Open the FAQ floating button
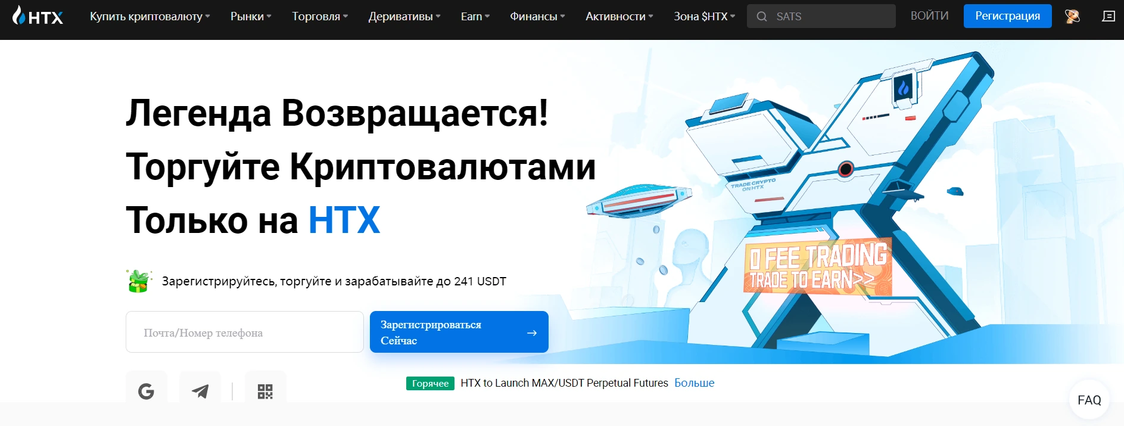1124x426 pixels. click(1089, 400)
